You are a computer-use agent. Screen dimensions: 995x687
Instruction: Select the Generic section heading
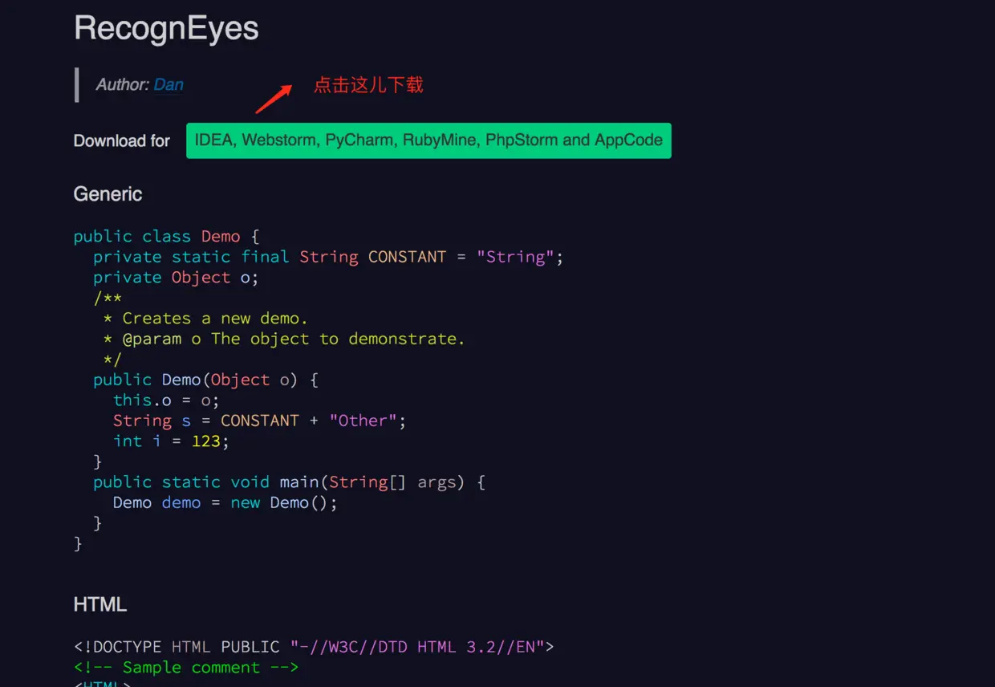click(108, 194)
